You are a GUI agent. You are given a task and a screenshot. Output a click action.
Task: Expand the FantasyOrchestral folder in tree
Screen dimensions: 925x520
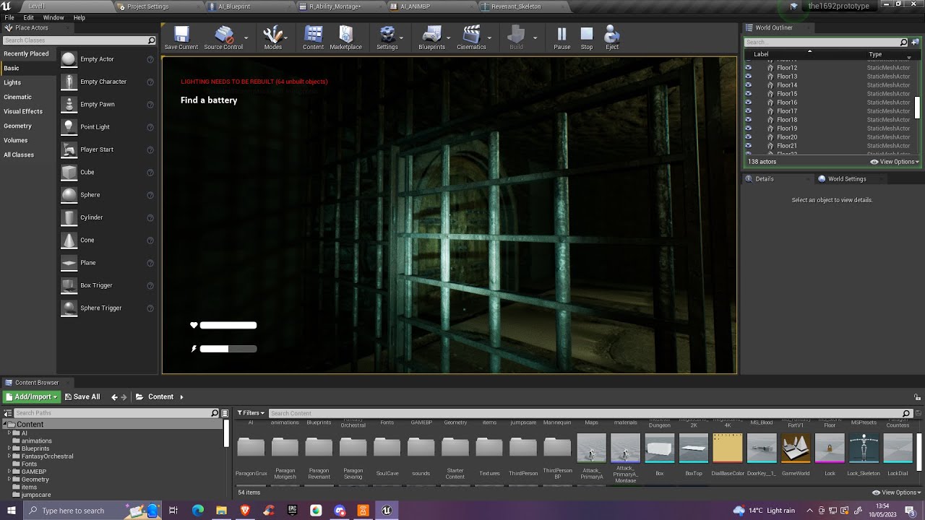[9, 456]
